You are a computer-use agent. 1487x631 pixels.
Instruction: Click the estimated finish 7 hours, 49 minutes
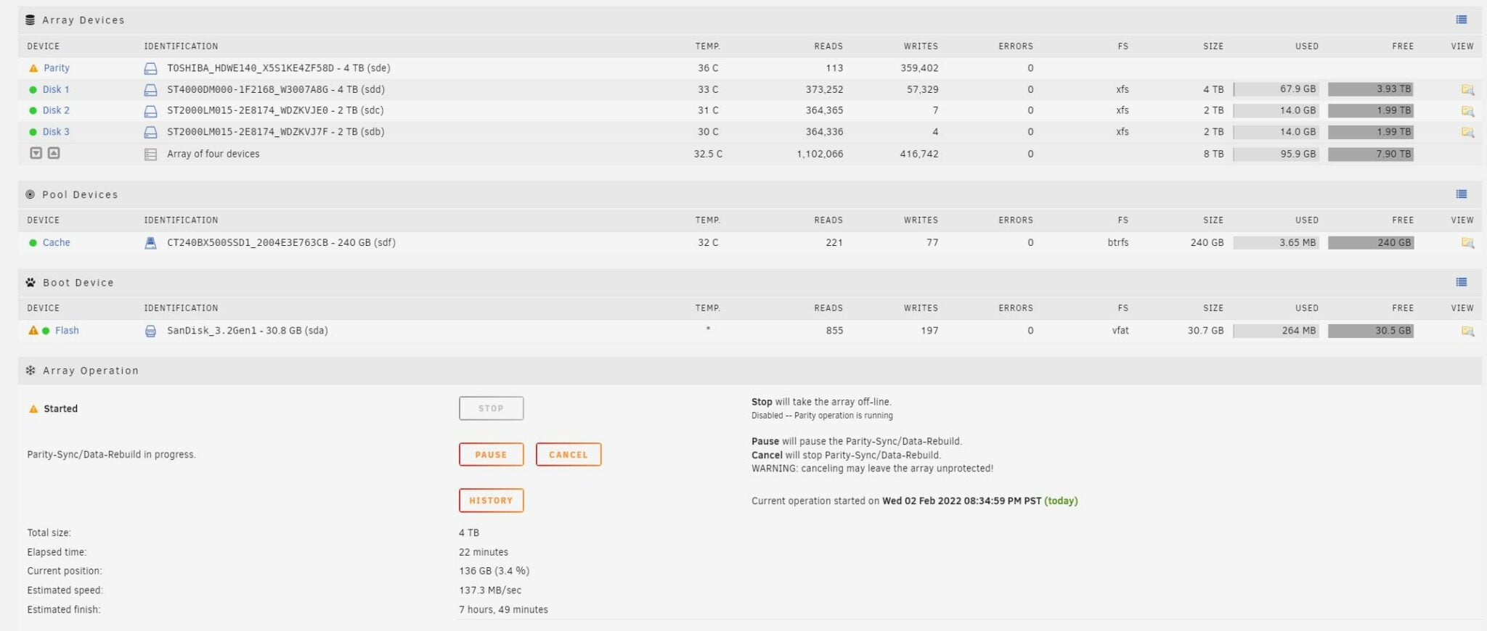[503, 610]
